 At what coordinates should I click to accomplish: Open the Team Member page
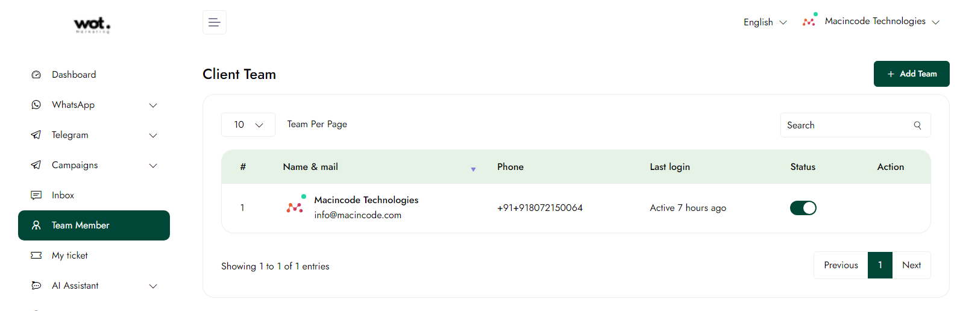(94, 225)
